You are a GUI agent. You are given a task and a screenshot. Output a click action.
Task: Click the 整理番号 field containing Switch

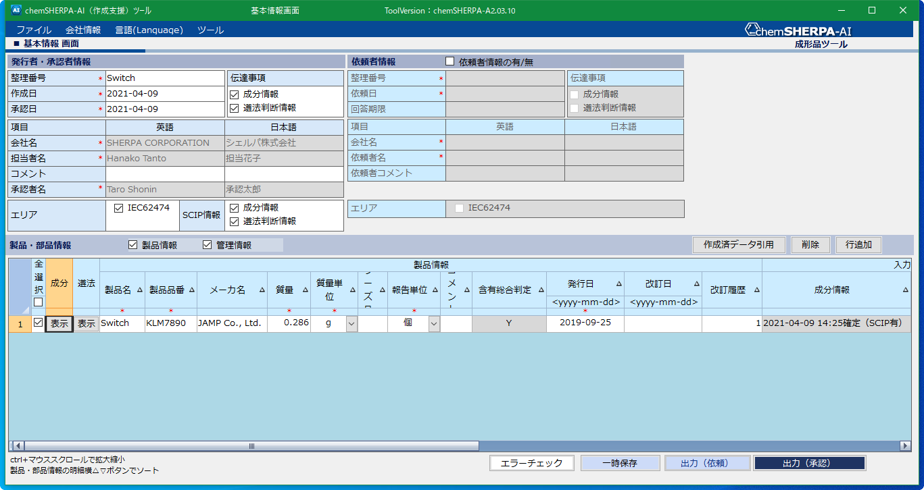pyautogui.click(x=164, y=78)
